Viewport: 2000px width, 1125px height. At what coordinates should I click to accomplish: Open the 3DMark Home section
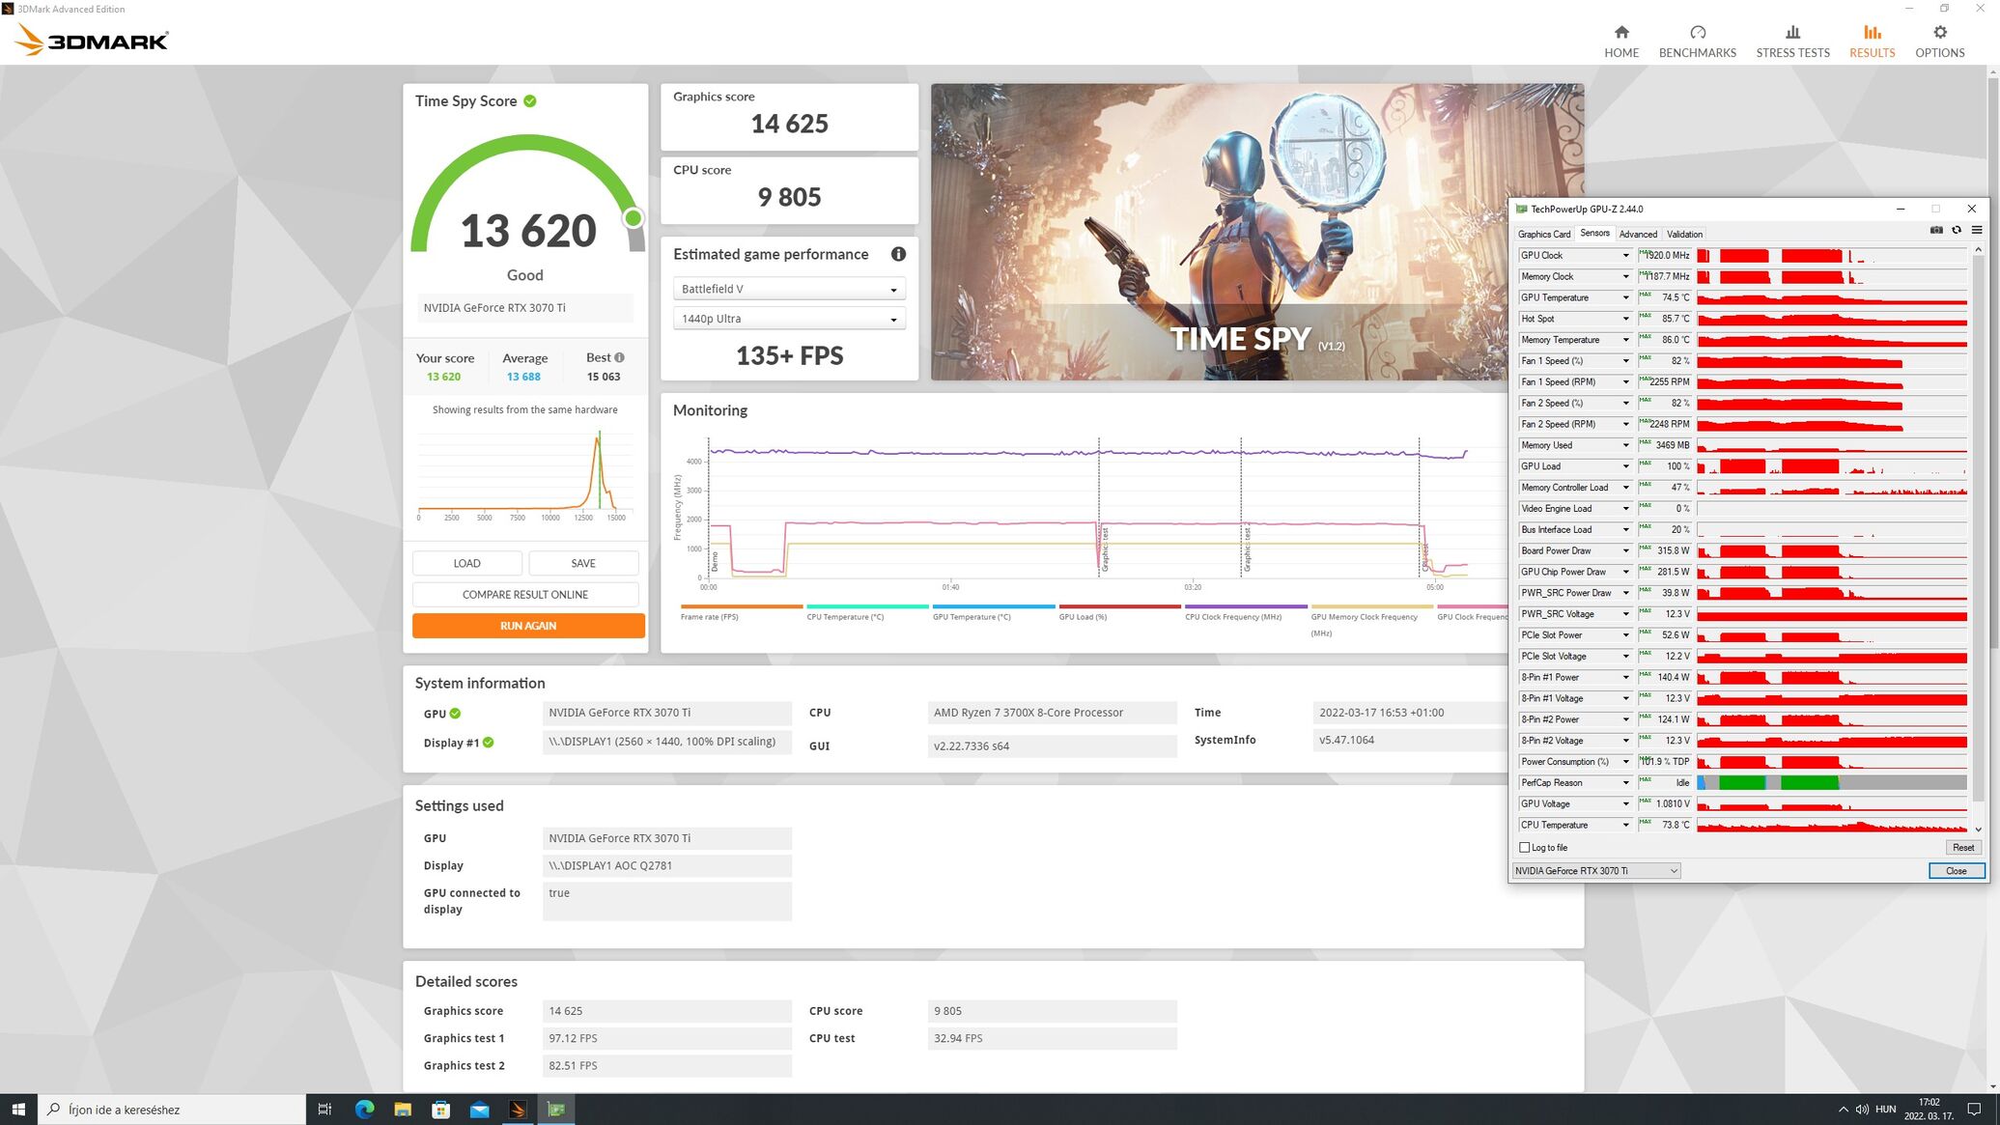1621,42
